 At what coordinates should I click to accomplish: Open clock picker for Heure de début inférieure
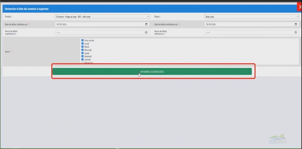click(x=295, y=32)
